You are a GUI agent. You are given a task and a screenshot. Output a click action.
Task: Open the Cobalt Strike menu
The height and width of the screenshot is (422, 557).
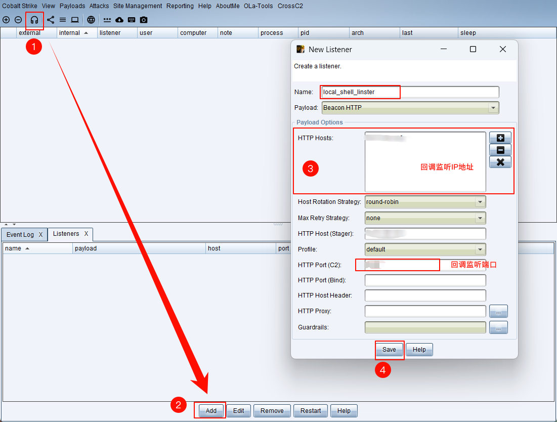coord(20,6)
